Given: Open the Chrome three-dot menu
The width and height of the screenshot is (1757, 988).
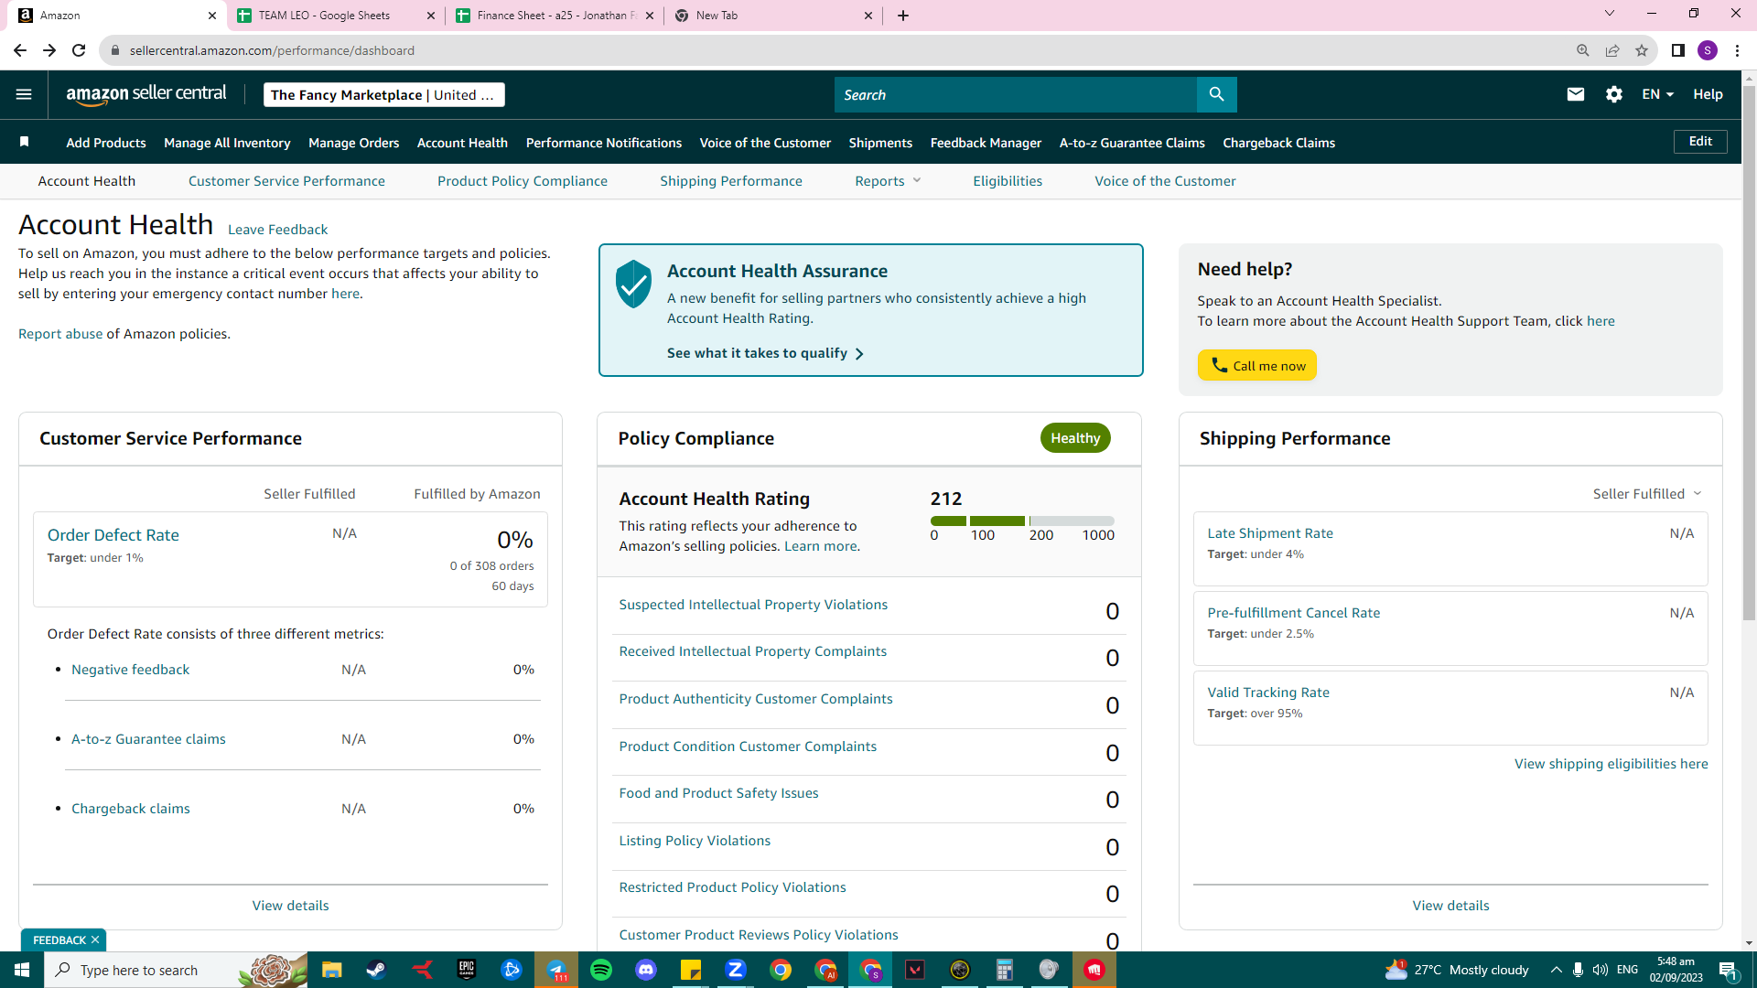Looking at the screenshot, I should (x=1737, y=50).
